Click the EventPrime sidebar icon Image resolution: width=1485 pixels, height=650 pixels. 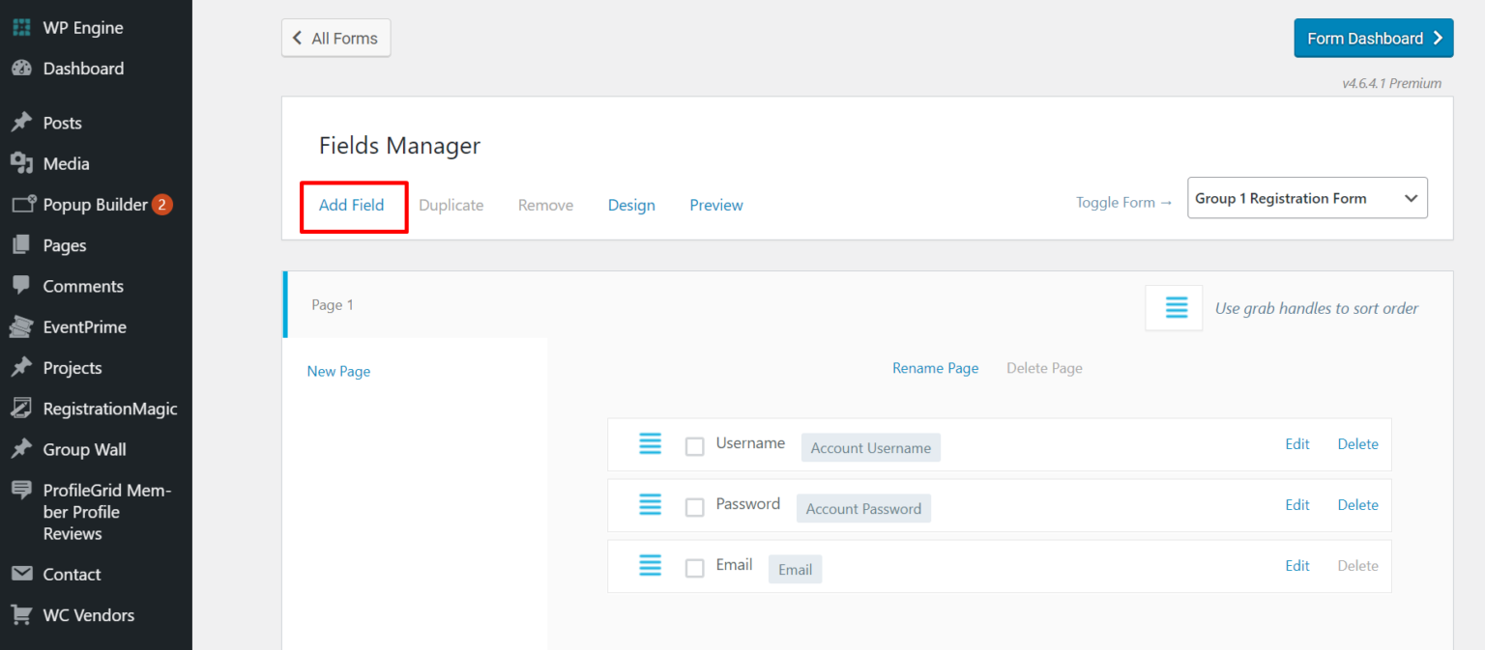click(20, 326)
